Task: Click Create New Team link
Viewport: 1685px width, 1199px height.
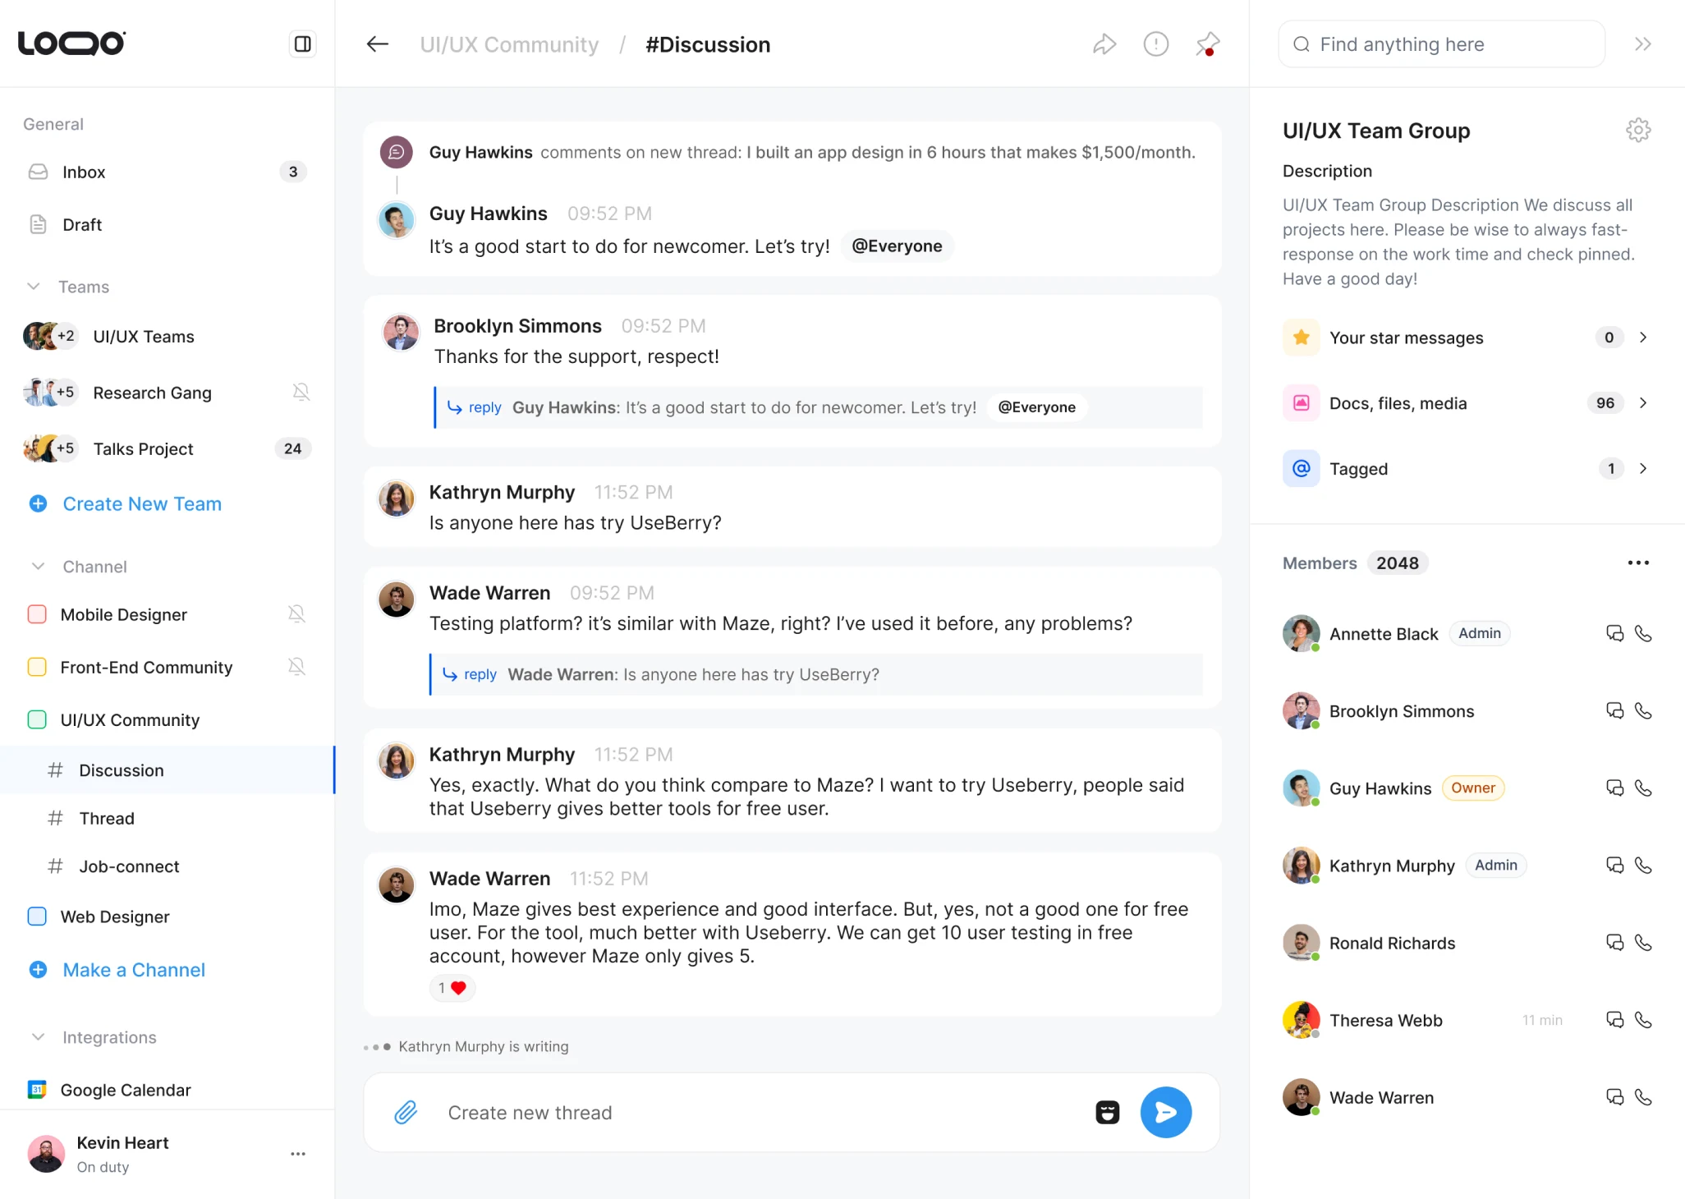Action: click(142, 504)
